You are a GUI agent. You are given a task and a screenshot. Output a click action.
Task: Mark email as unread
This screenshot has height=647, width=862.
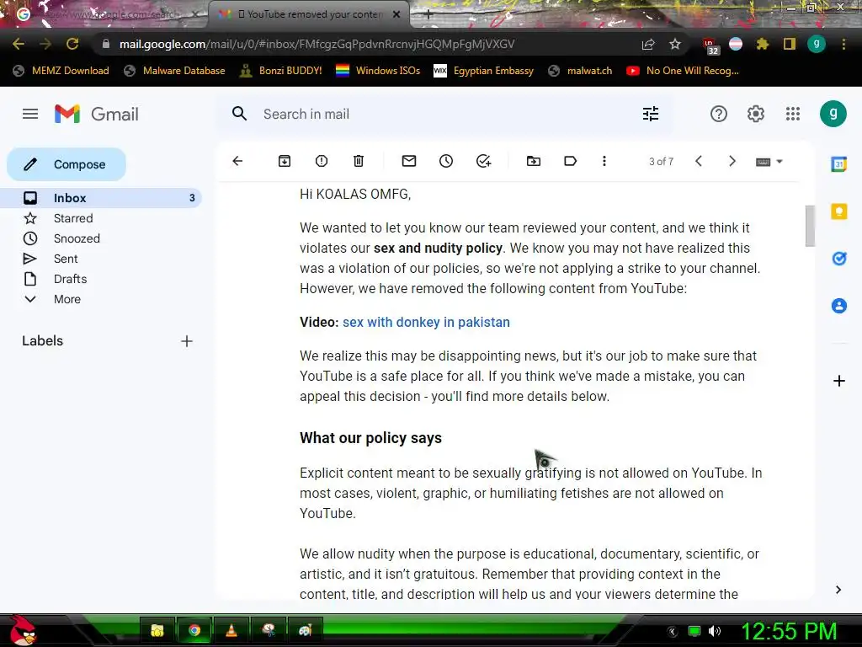coord(409,161)
